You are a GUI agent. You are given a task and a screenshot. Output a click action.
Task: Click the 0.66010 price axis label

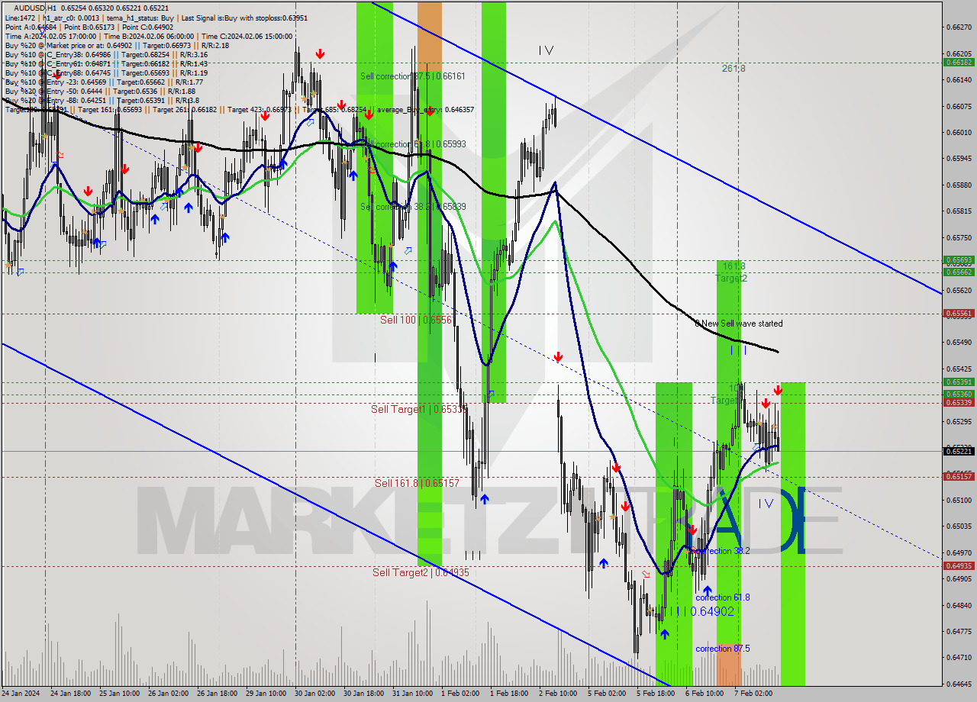point(958,133)
